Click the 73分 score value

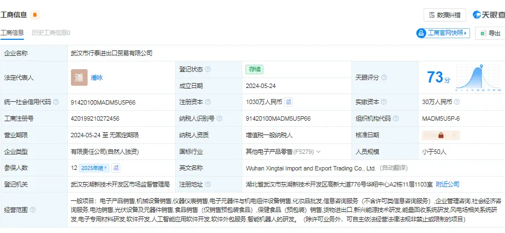click(x=438, y=77)
